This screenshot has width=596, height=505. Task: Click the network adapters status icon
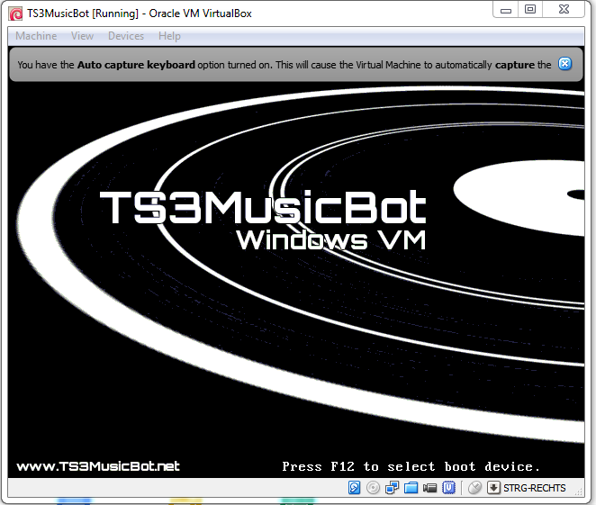coord(392,488)
